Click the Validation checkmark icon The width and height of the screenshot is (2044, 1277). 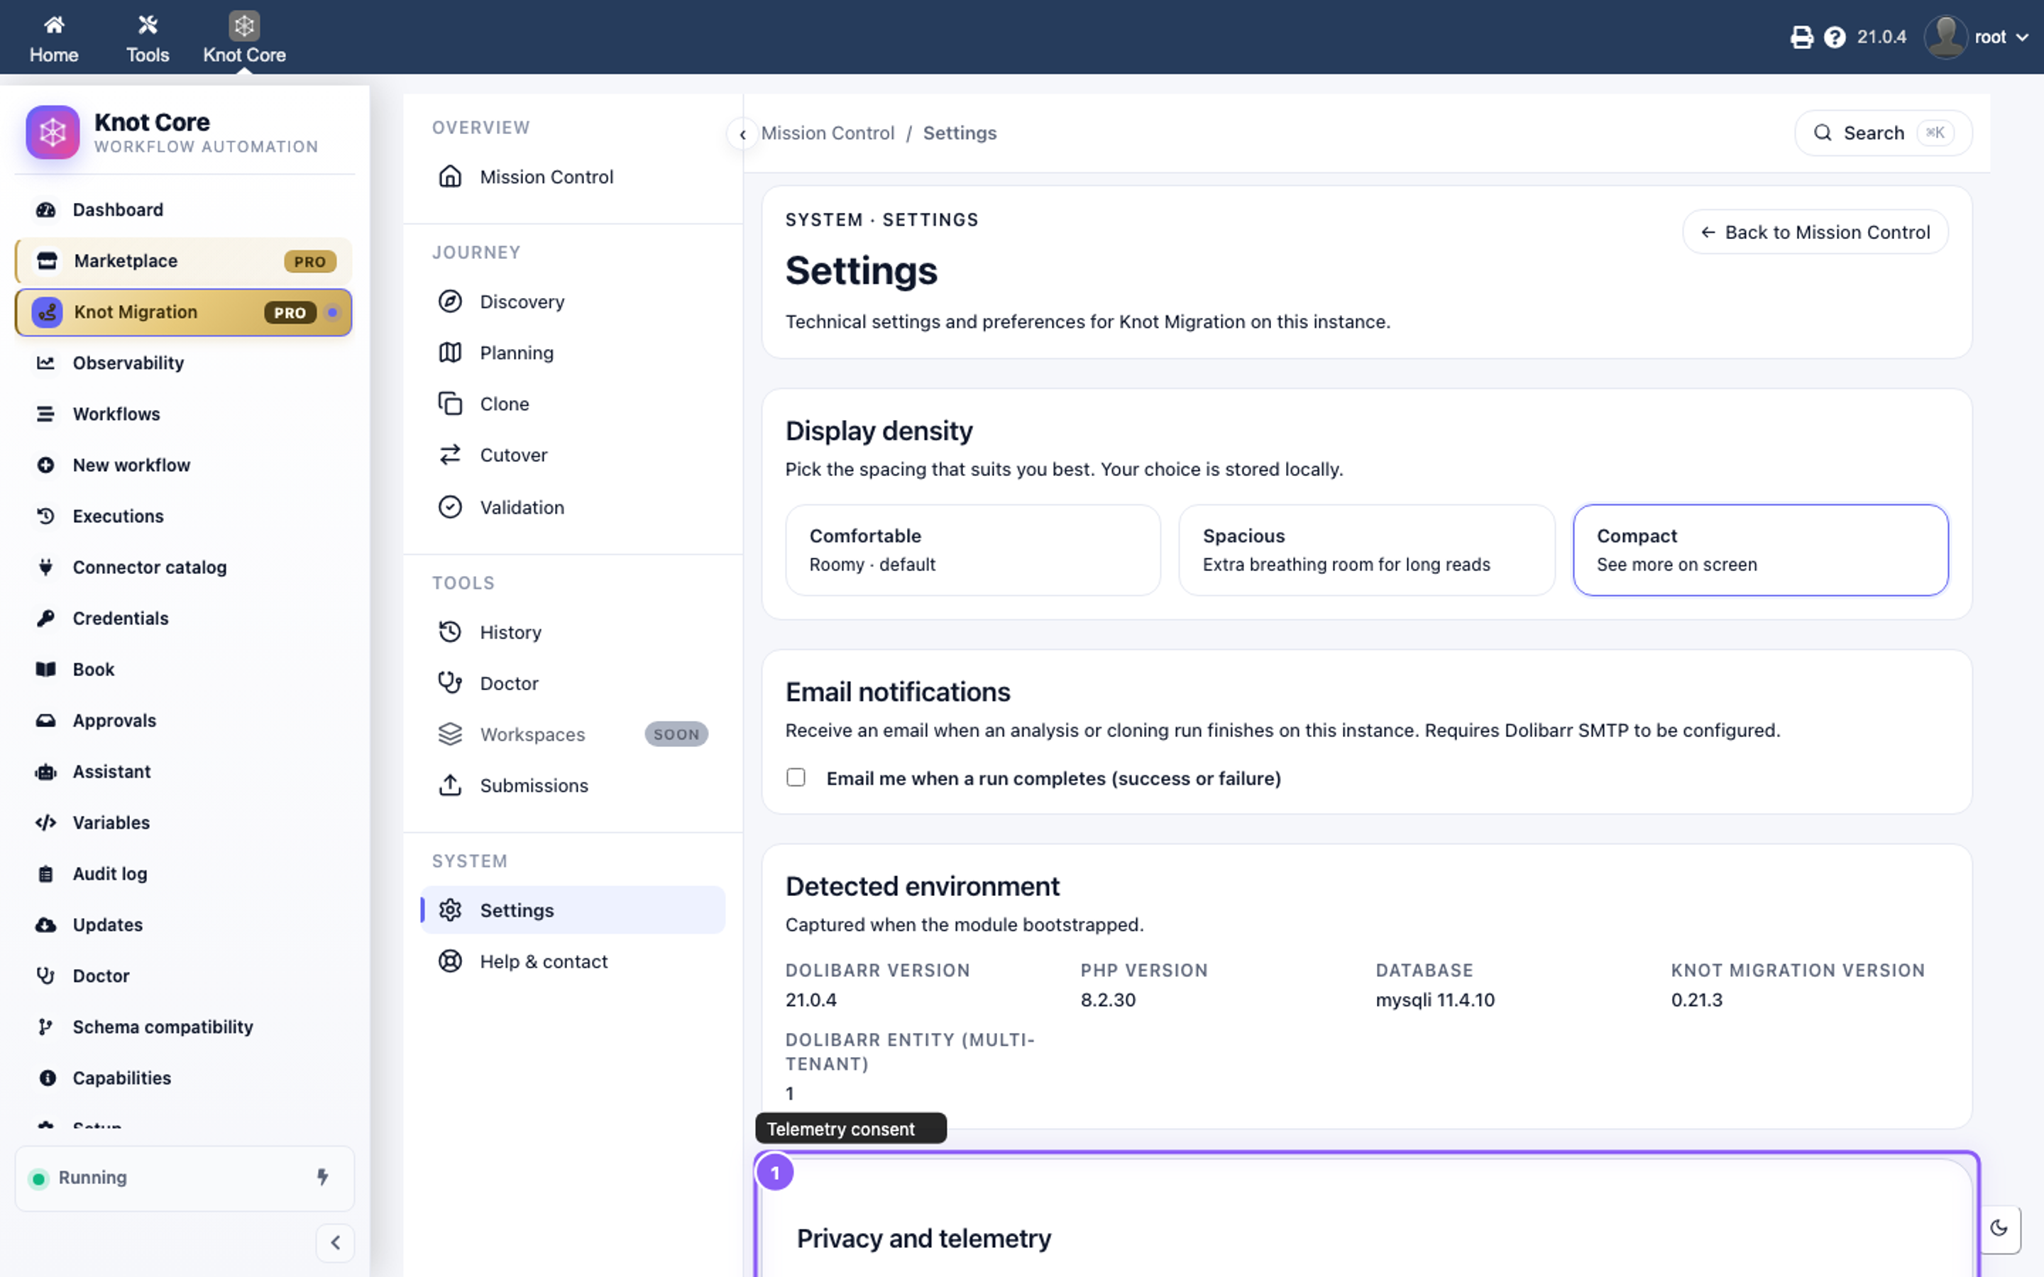pyautogui.click(x=450, y=507)
